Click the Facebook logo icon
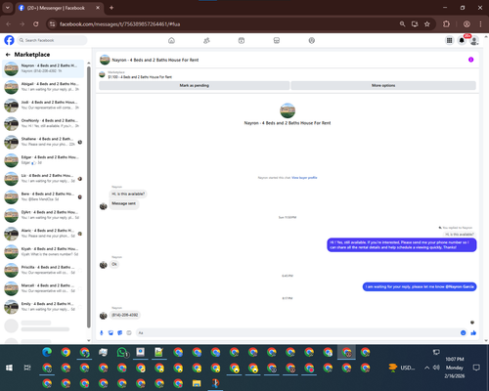This screenshot has height=391, width=489. pyautogui.click(x=9, y=40)
